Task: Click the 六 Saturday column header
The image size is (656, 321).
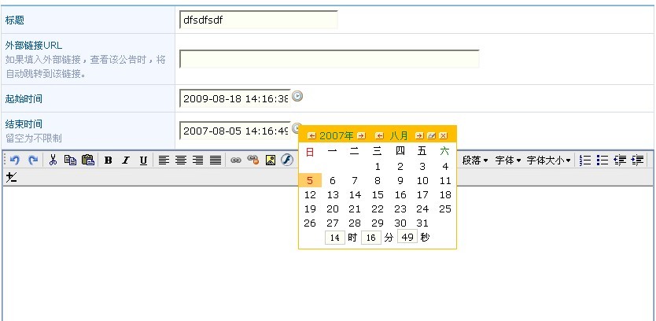Action: (444, 152)
